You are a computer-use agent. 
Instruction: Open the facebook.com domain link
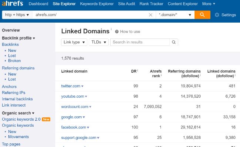74,127
